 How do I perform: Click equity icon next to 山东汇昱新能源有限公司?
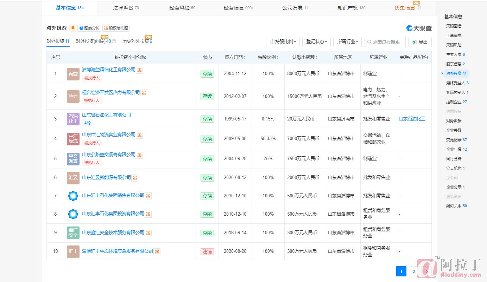pyautogui.click(x=135, y=178)
